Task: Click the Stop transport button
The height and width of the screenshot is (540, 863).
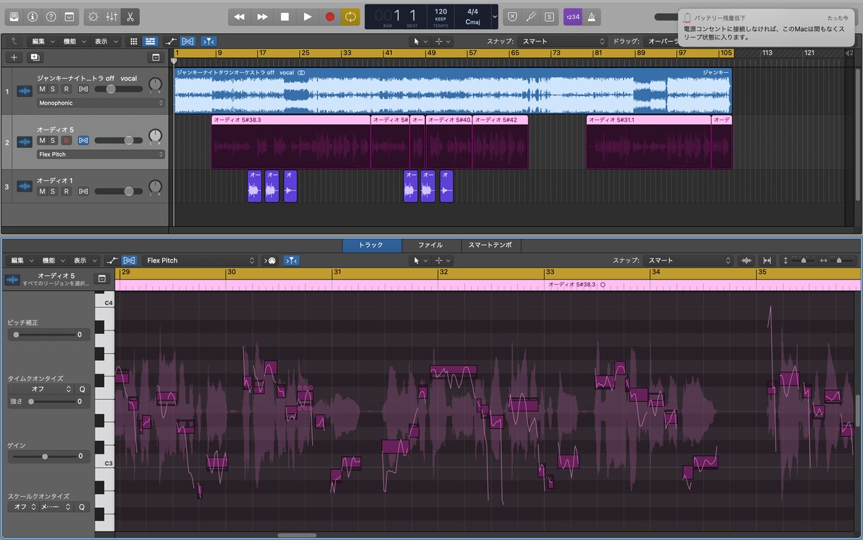Action: pos(285,16)
